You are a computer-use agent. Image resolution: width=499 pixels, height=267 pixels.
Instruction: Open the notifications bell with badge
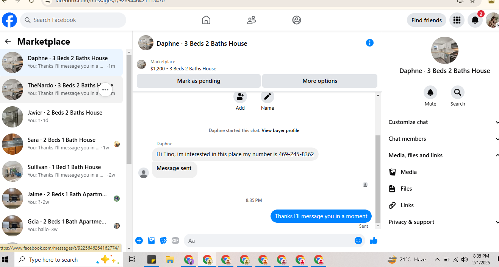tap(475, 20)
